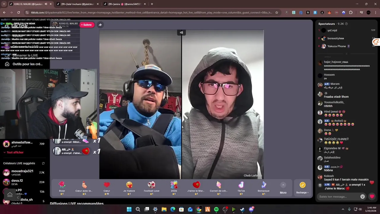Click the tiktok.com address bar URL

(x=151, y=12)
